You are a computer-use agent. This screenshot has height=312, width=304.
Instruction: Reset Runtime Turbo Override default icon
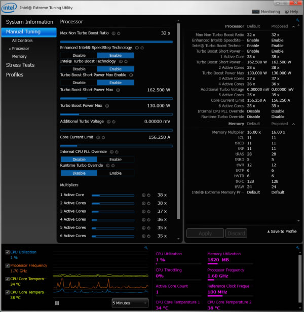113,166
